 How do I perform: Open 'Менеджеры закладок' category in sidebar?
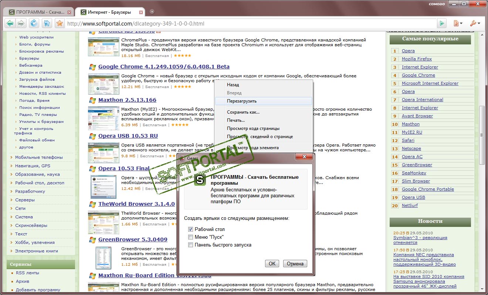click(x=41, y=86)
